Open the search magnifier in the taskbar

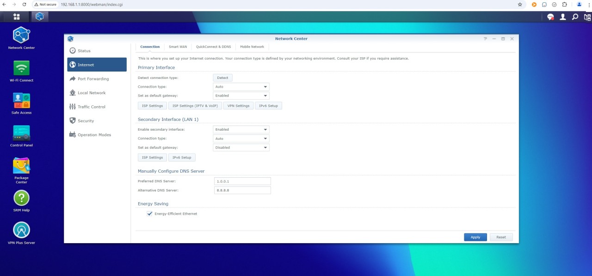pyautogui.click(x=574, y=16)
